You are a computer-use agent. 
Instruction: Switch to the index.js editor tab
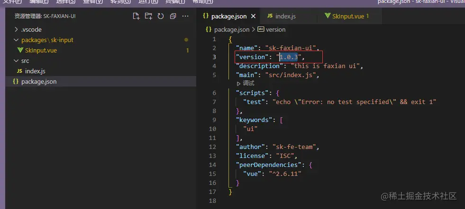click(x=288, y=16)
